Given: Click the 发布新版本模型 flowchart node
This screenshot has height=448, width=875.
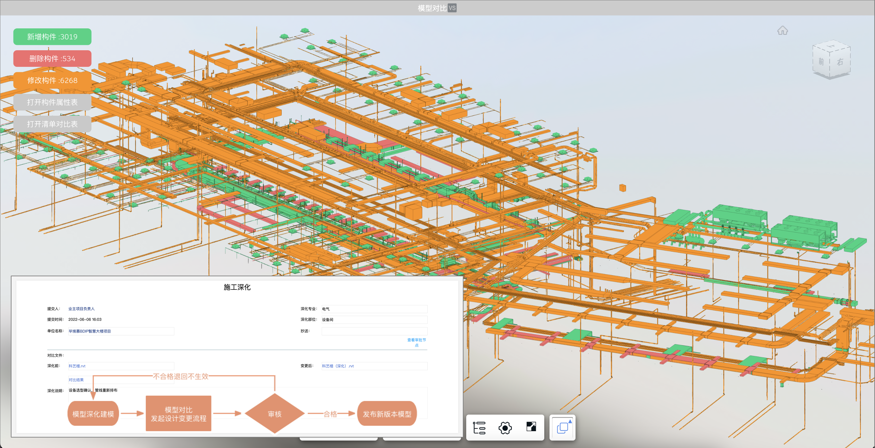Looking at the screenshot, I should click(x=387, y=414).
